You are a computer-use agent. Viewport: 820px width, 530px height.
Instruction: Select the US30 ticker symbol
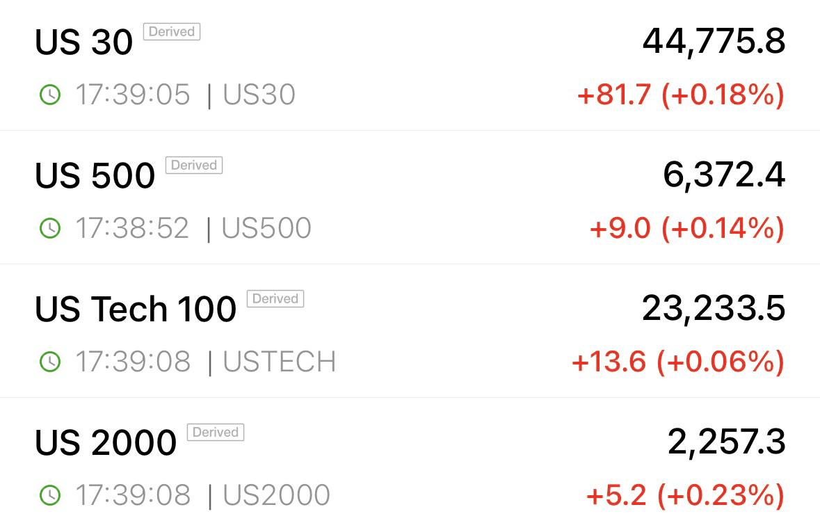pyautogui.click(x=259, y=95)
